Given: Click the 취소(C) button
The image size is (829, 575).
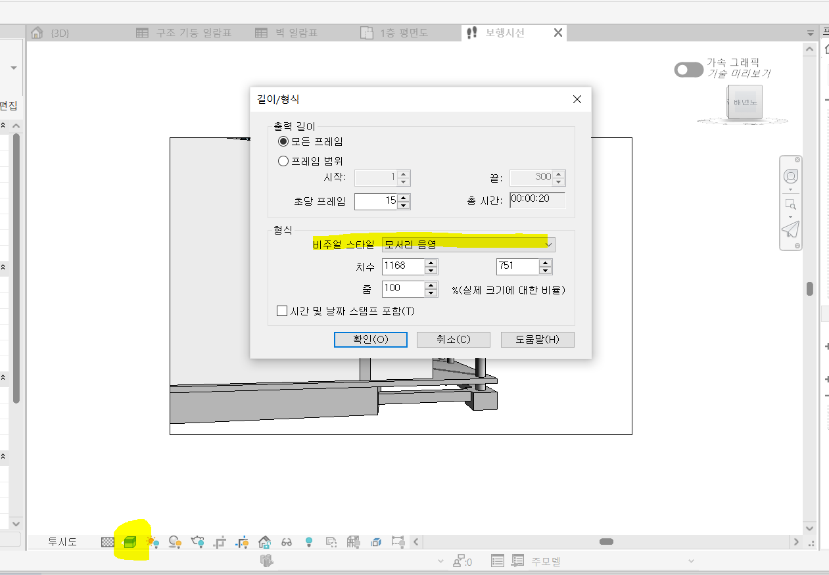Looking at the screenshot, I should pos(454,339).
